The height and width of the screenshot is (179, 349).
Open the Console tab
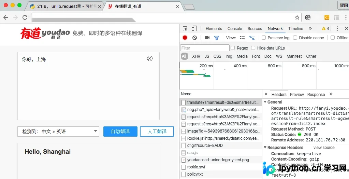point(235,29)
